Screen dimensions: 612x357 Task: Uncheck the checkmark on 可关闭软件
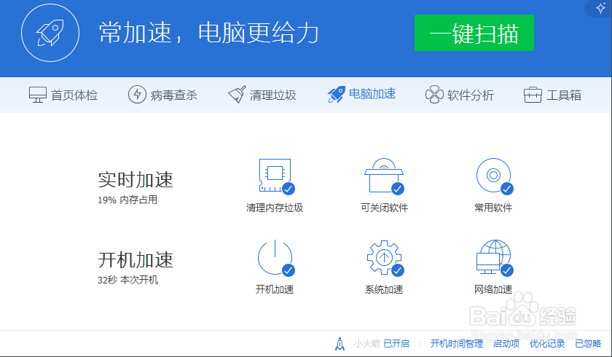(x=398, y=189)
